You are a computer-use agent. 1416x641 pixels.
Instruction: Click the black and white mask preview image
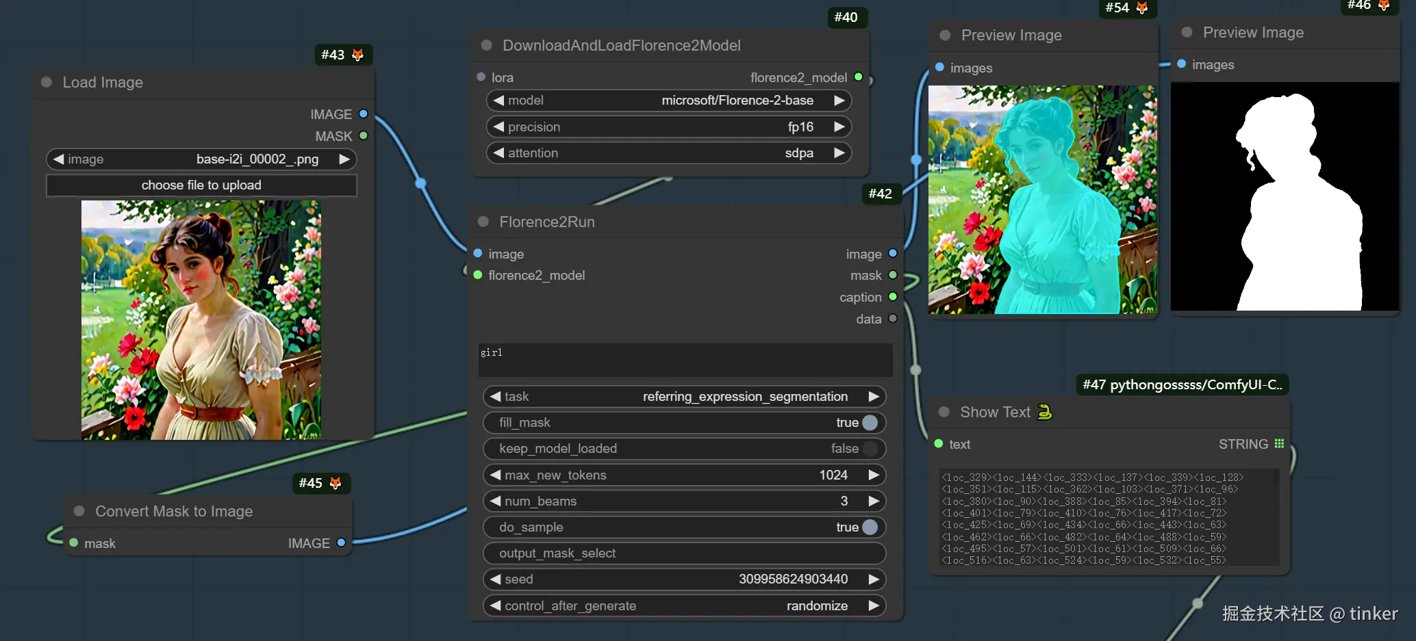[1285, 196]
